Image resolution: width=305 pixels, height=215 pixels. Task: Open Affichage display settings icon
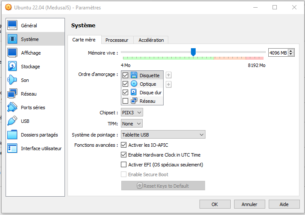point(12,52)
